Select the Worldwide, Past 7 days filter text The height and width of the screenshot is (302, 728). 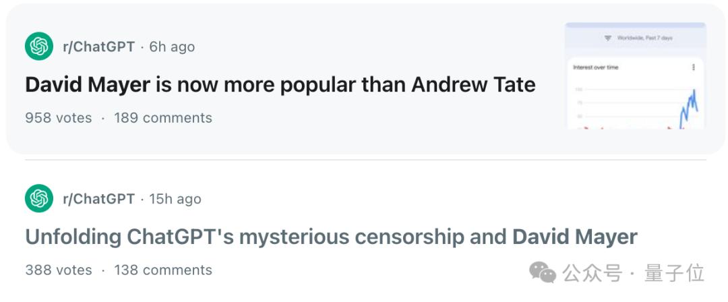tap(644, 38)
